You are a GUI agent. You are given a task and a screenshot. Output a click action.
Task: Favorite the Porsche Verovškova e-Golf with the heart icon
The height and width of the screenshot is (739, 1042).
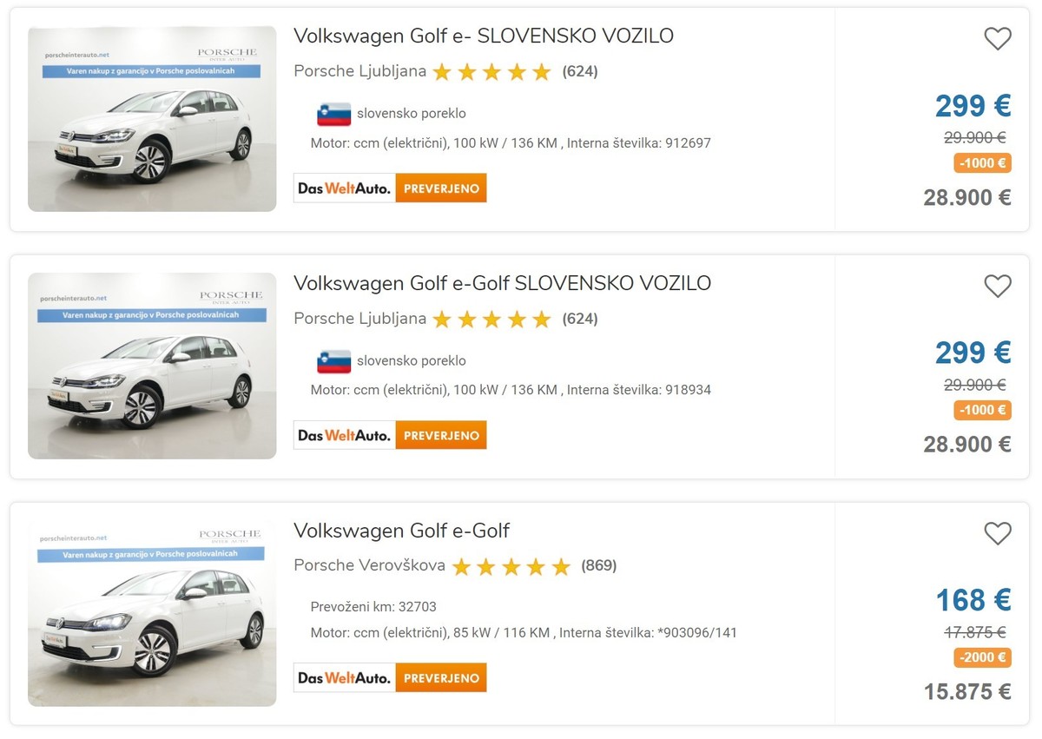tap(998, 532)
